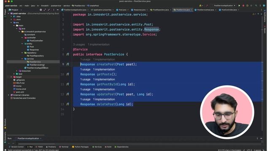The image size is (270, 151).
Task: Expand the resources folder
Action: point(17,71)
